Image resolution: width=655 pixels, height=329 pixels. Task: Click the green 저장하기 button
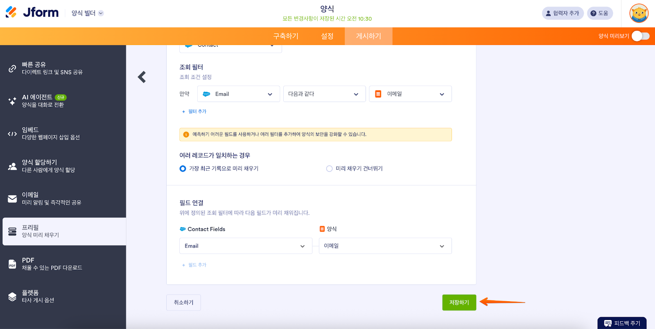459,302
